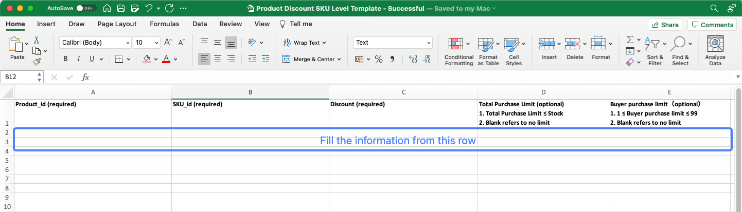This screenshot has width=742, height=212.
Task: Click the font color red A swatch
Action: coord(166,59)
